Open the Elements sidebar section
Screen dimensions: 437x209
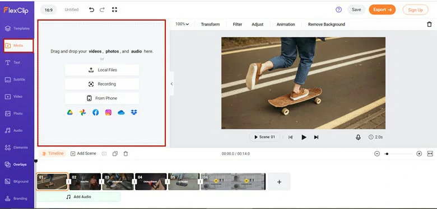[x=16, y=148]
